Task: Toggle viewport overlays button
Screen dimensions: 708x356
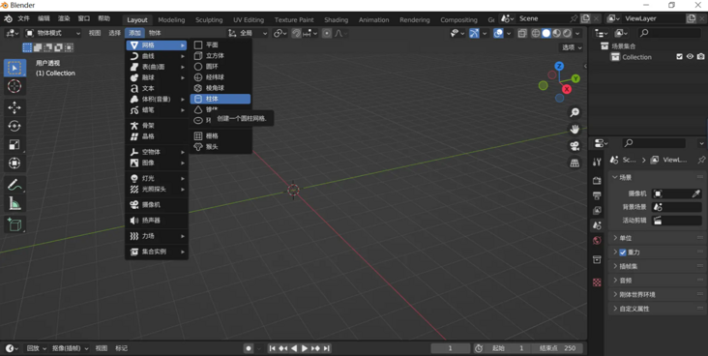Action: pyautogui.click(x=498, y=33)
